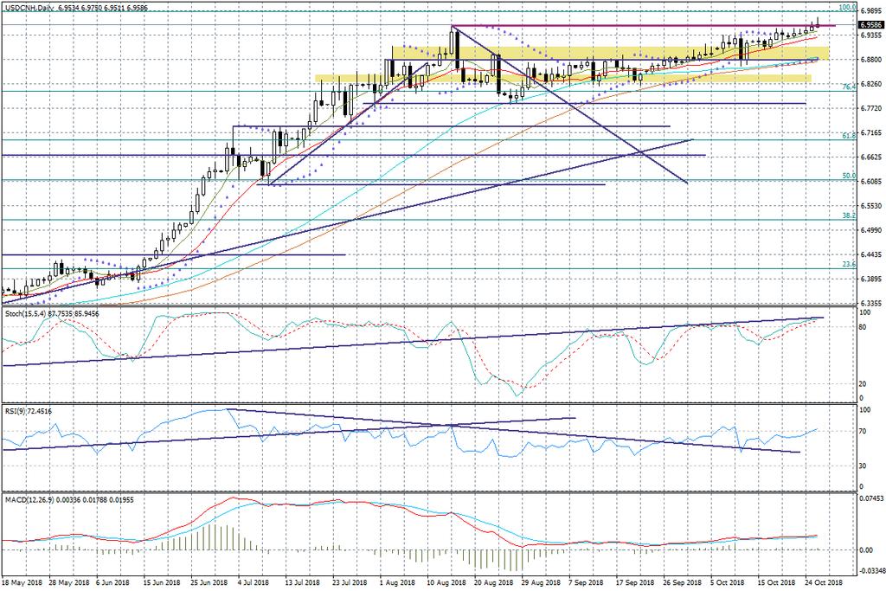Click the 13 Jul 2018 date label
The height and width of the screenshot is (591, 886).
coord(301,582)
